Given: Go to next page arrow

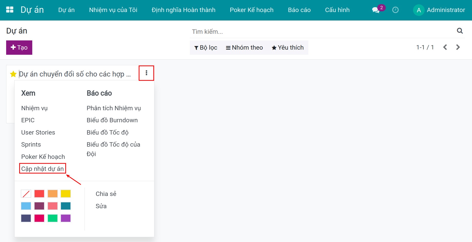Looking at the screenshot, I should click(458, 47).
